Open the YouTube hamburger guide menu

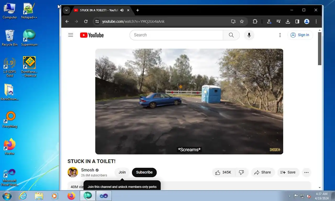tap(71, 35)
